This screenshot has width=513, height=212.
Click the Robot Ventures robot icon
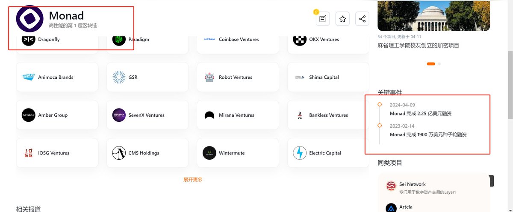point(209,77)
